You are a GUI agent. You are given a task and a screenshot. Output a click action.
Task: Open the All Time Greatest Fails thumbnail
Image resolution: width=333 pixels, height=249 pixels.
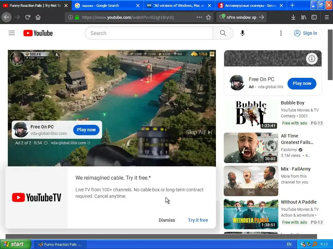(251, 148)
